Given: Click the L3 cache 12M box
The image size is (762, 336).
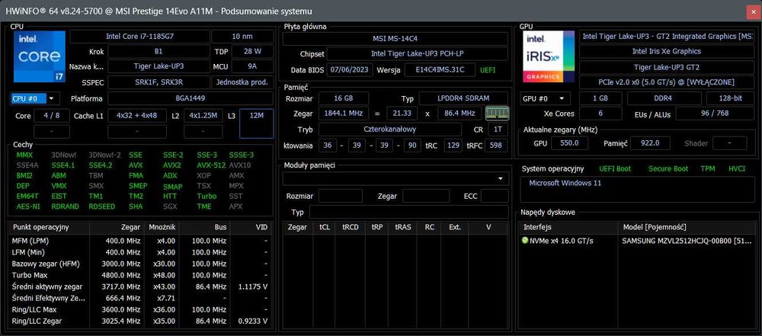Looking at the screenshot, I should (256, 123).
